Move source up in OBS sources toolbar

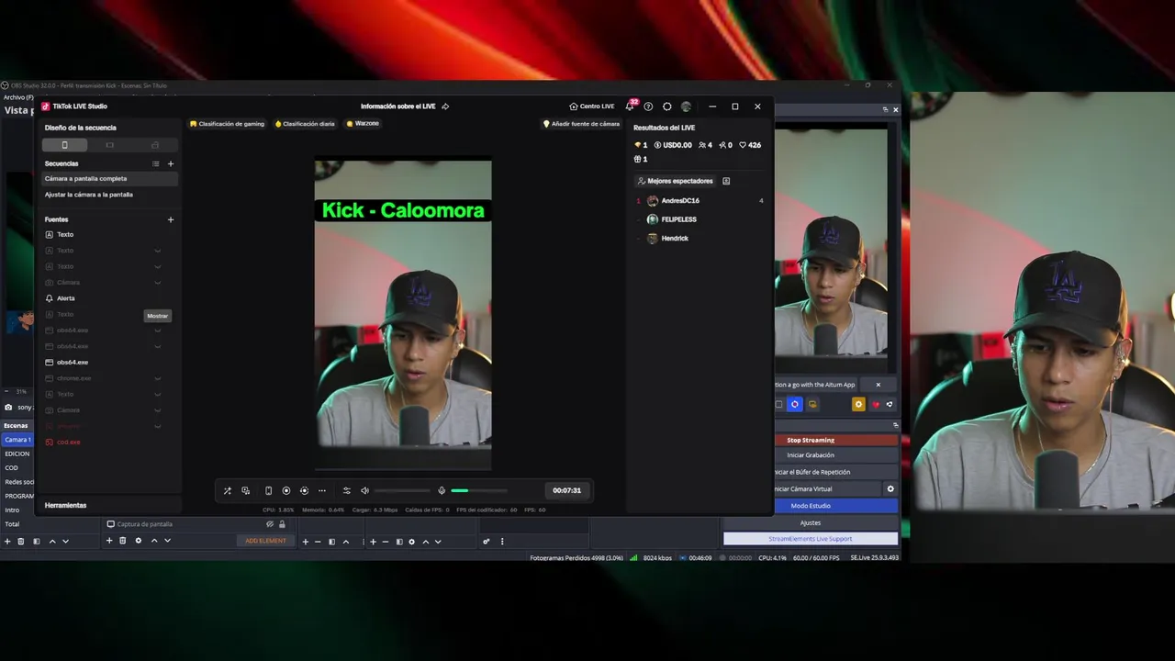click(154, 541)
